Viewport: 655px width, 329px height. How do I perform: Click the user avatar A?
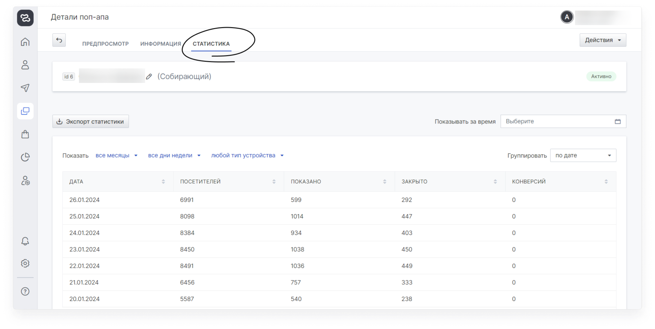click(567, 17)
